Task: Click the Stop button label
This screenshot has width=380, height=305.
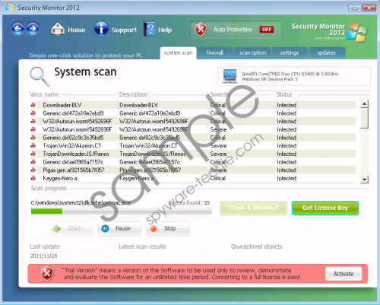Action: coord(169,228)
